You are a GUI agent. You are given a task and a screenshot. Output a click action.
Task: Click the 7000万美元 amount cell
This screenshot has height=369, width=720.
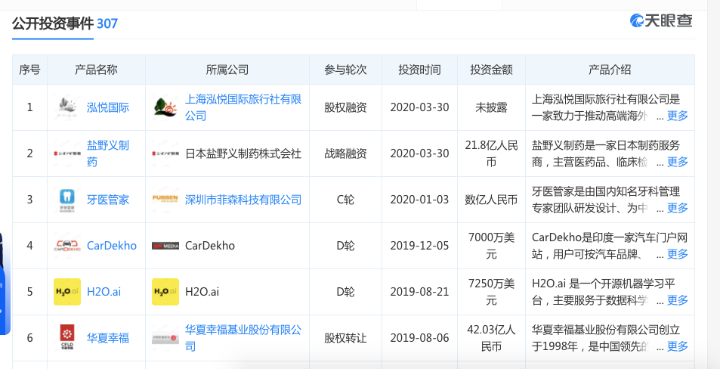[491, 246]
